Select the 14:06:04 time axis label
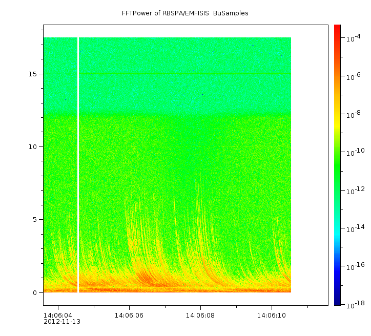 [x=57, y=315]
